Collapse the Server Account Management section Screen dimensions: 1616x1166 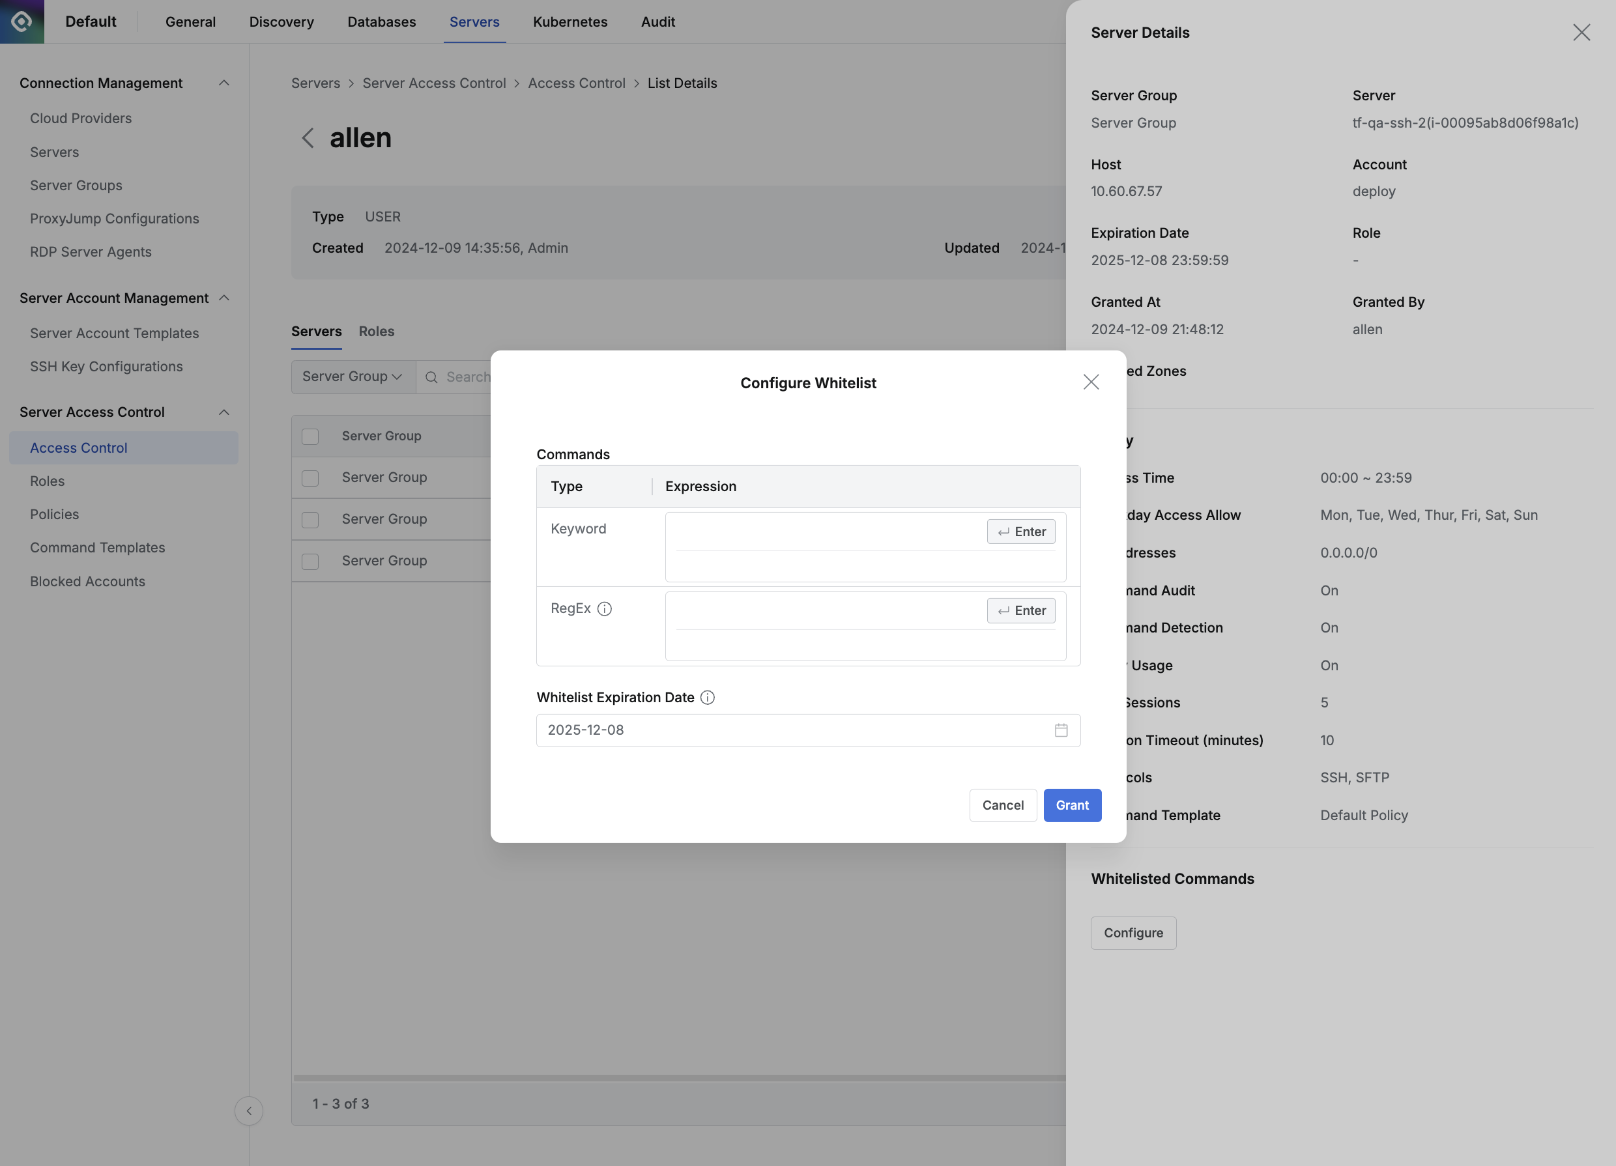tap(224, 298)
